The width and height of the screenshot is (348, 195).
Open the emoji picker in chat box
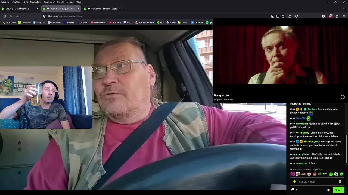340,181
